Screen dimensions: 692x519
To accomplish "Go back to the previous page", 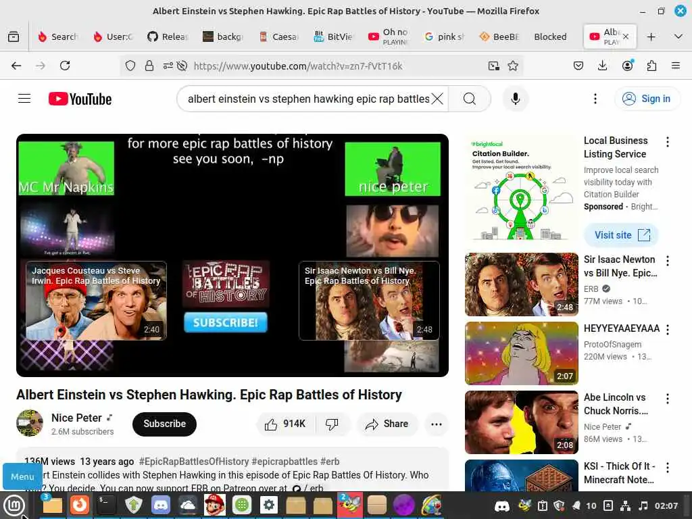I will tap(16, 66).
